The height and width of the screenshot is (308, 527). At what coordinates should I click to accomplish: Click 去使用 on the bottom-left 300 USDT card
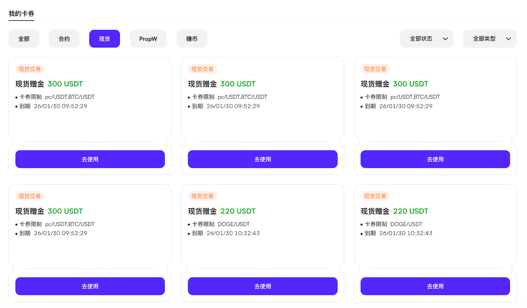click(90, 286)
